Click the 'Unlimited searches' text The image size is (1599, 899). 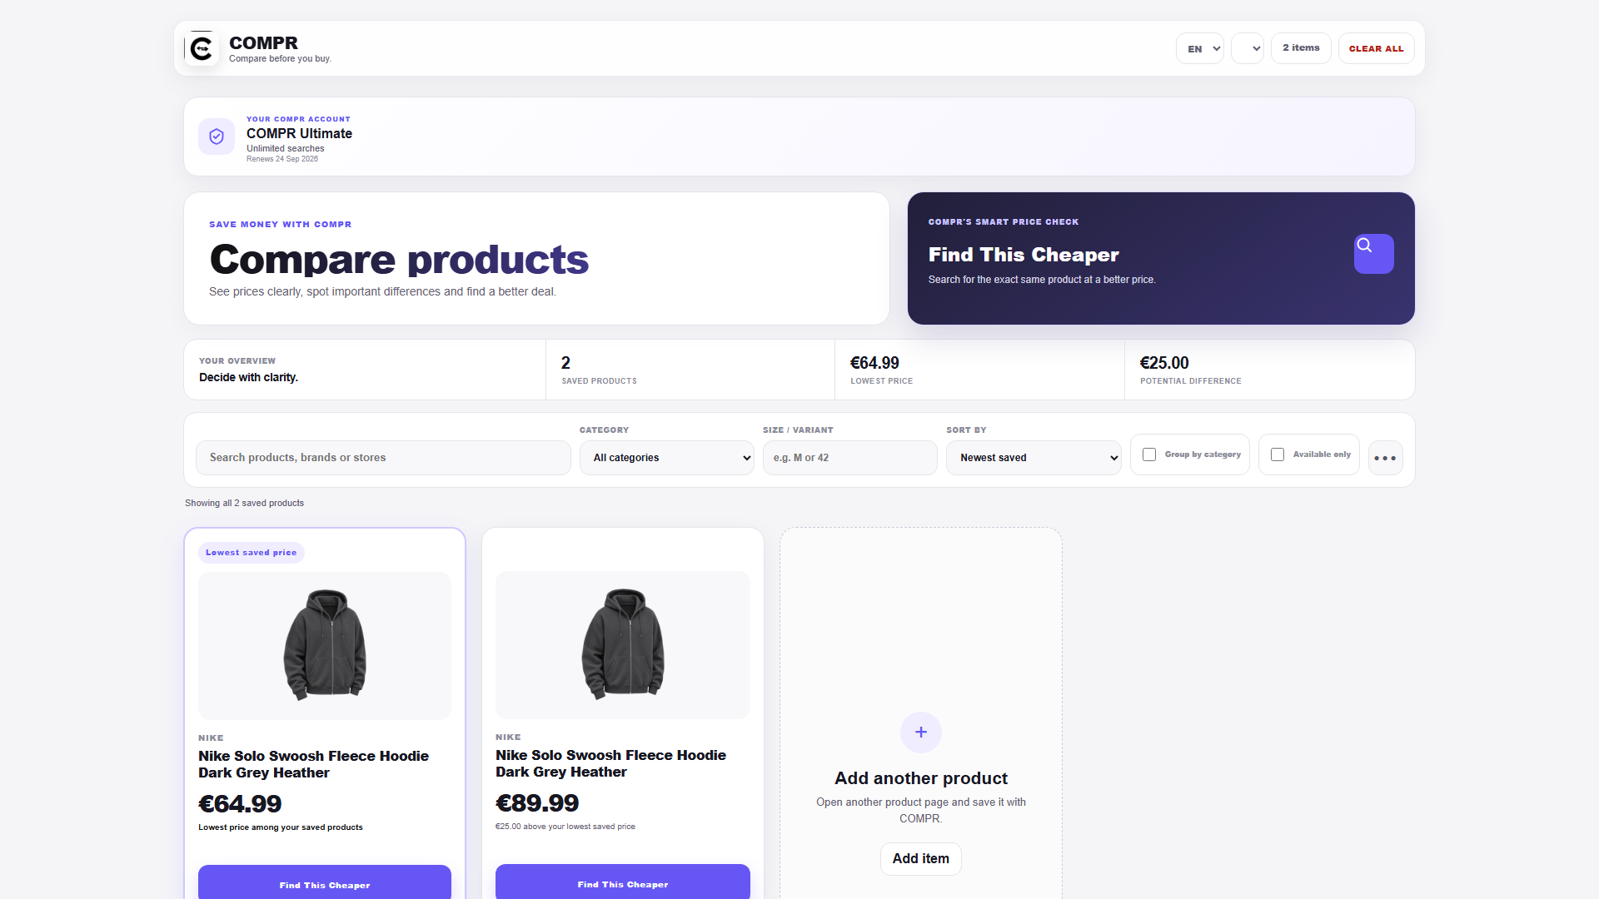coord(285,148)
